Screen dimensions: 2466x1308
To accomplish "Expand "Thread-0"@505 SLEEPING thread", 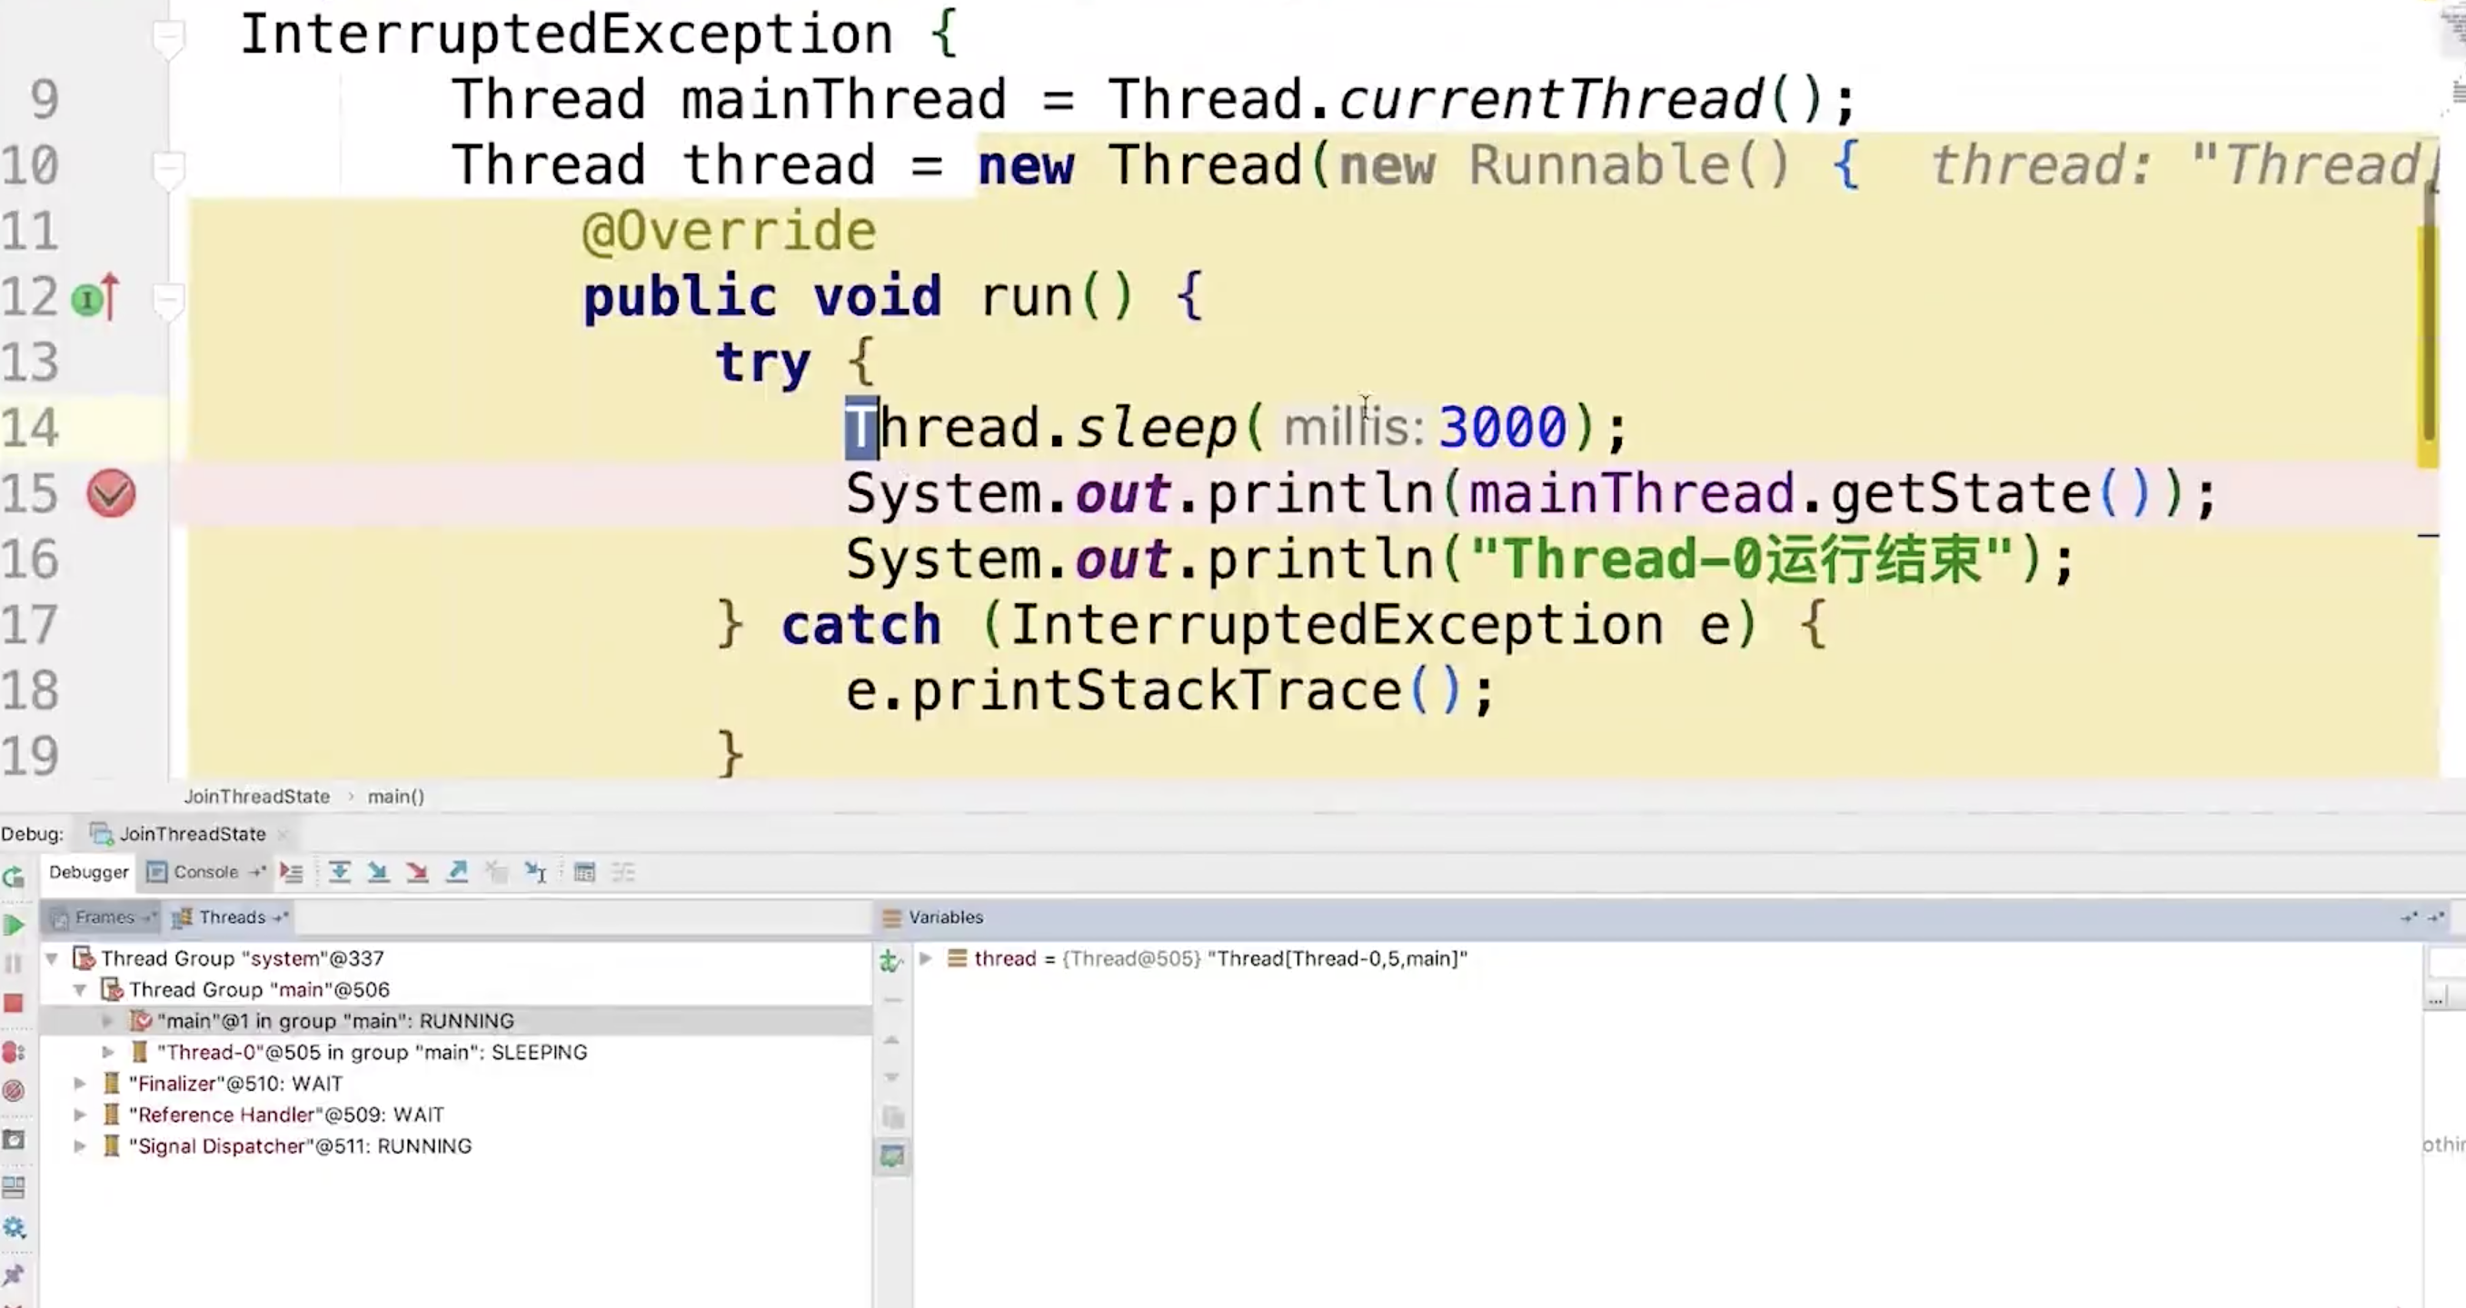I will pyautogui.click(x=107, y=1053).
